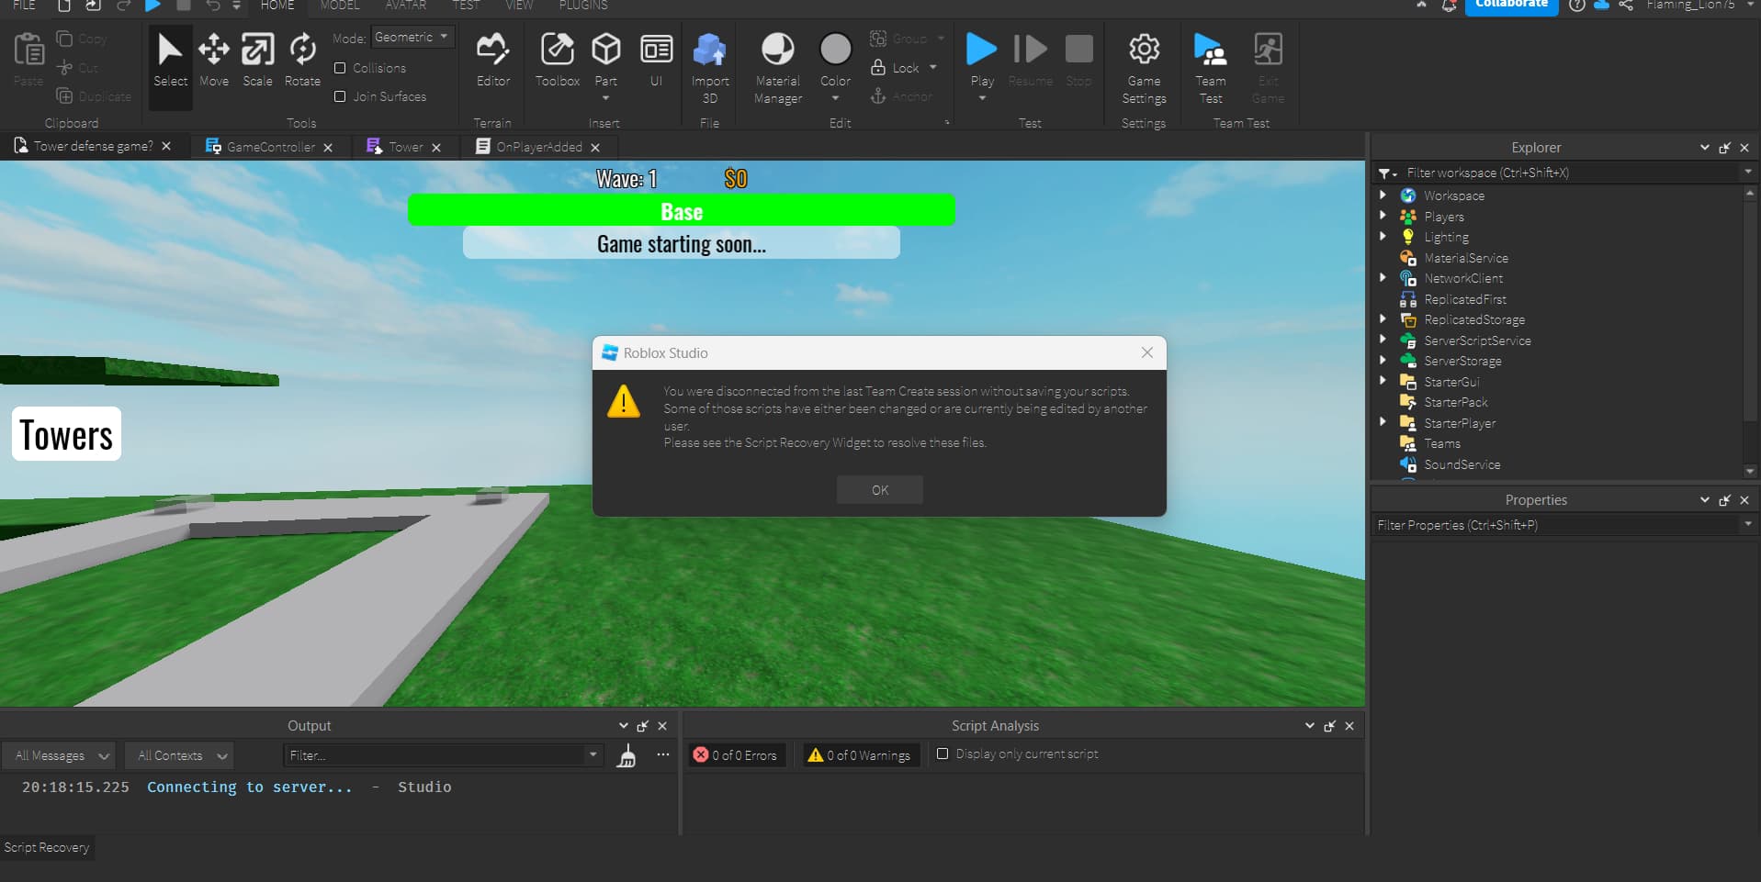Open the All Messages dropdown
The image size is (1761, 882).
59,755
